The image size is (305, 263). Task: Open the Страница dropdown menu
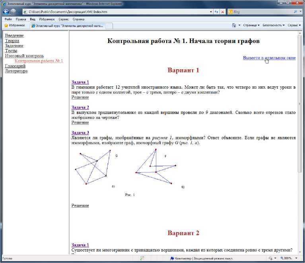tap(251, 25)
